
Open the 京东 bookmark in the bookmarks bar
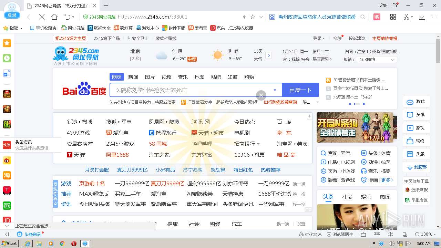(217, 28)
